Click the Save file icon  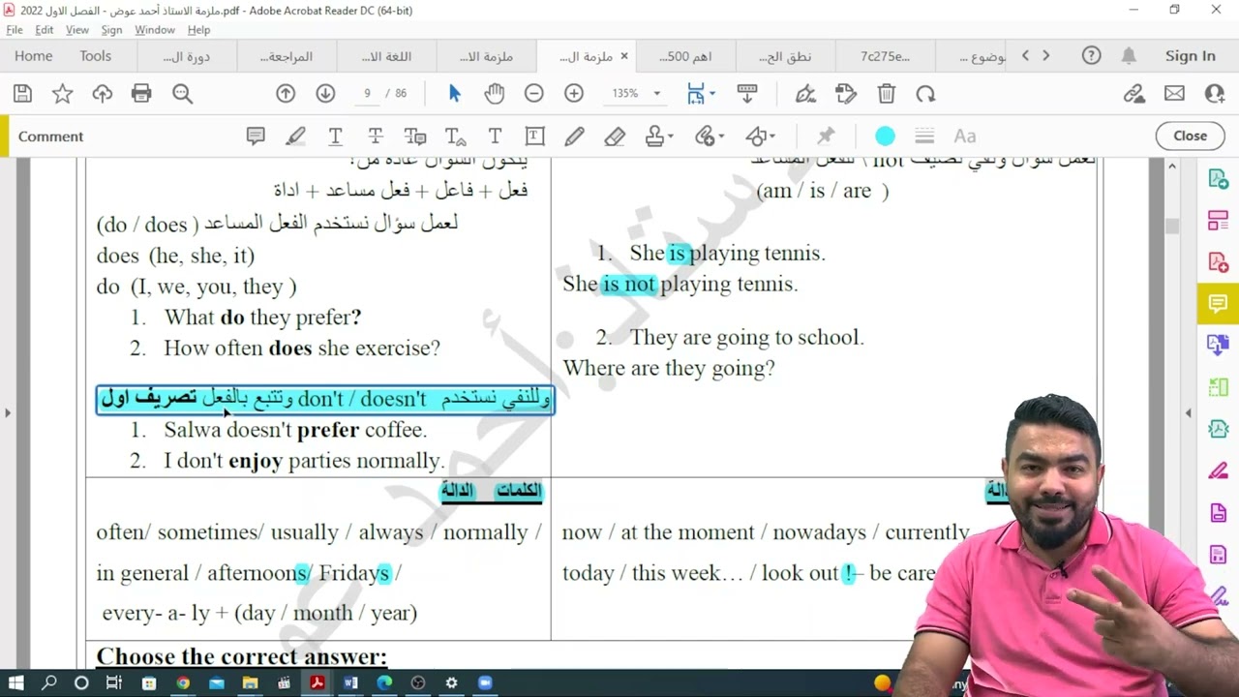[22, 94]
